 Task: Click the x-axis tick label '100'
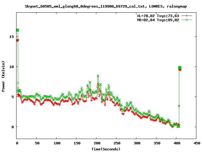[57, 143]
